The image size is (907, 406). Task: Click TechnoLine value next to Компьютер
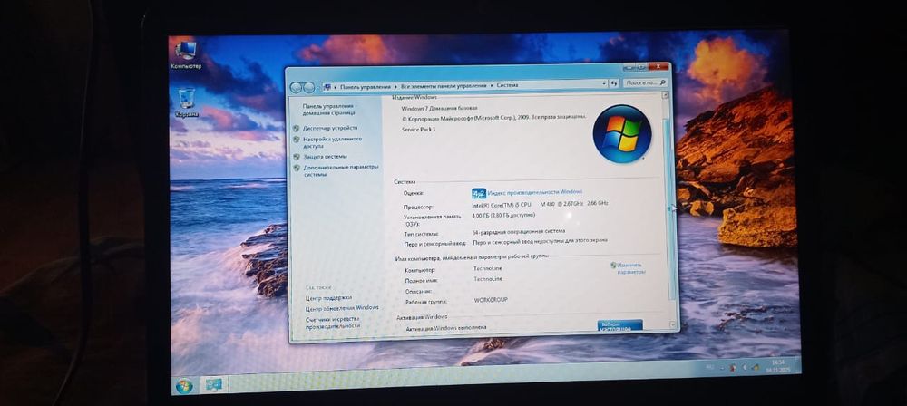pos(488,270)
